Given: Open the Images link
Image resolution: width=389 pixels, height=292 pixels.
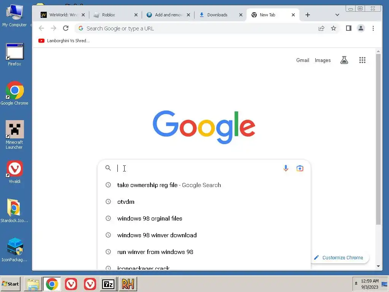Looking at the screenshot, I should pyautogui.click(x=323, y=60).
